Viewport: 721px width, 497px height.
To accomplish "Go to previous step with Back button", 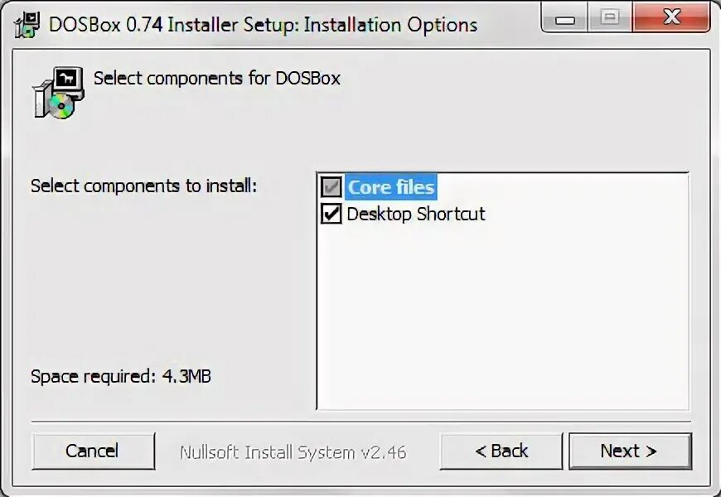I will pos(501,451).
